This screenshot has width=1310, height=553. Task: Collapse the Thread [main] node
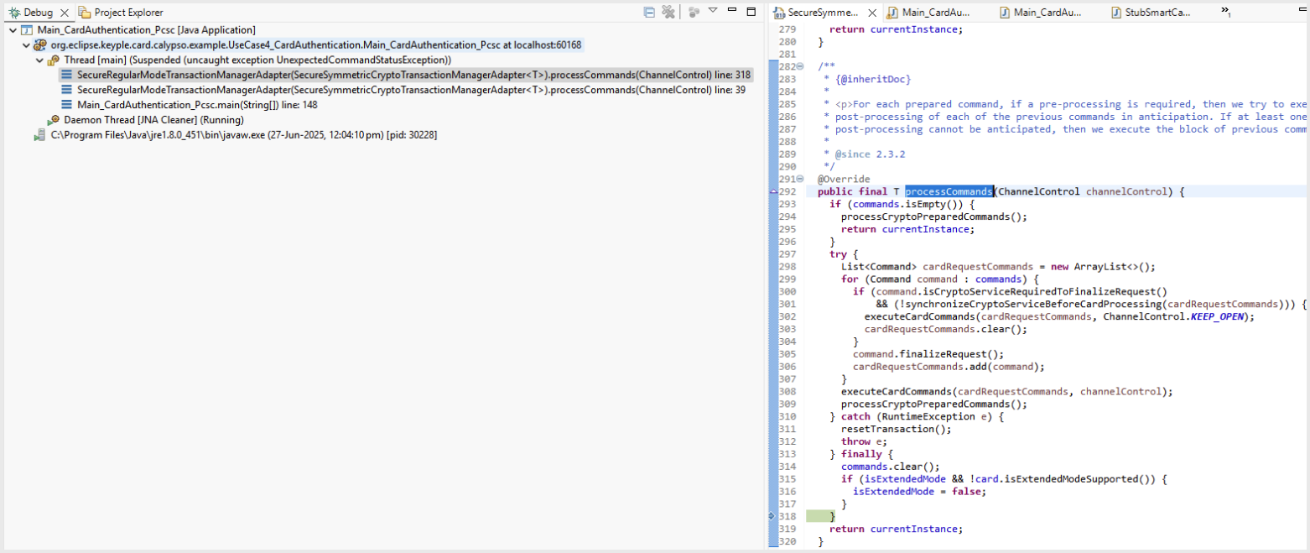pyautogui.click(x=39, y=60)
